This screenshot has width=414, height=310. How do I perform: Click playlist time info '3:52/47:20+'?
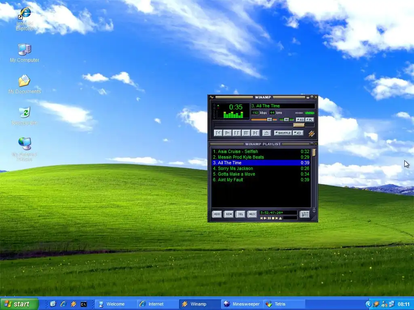tap(279, 213)
